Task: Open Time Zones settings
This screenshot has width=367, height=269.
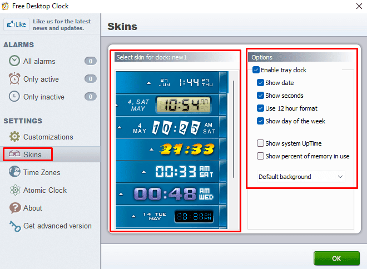Action: pos(42,172)
